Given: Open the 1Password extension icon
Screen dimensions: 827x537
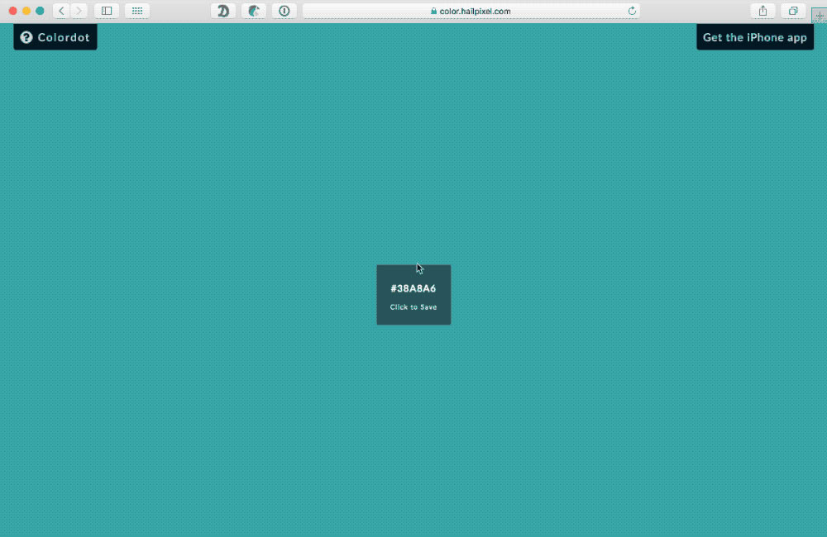Looking at the screenshot, I should coord(284,11).
